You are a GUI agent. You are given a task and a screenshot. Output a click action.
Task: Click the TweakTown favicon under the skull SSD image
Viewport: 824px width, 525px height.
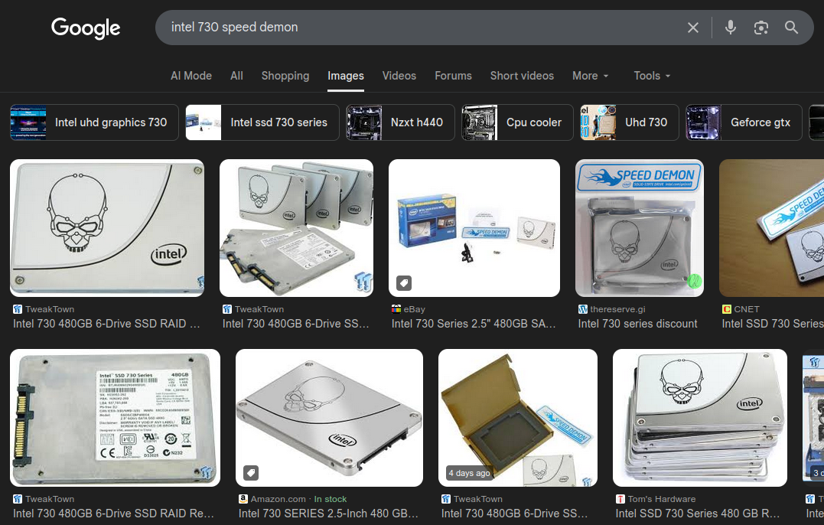point(18,309)
